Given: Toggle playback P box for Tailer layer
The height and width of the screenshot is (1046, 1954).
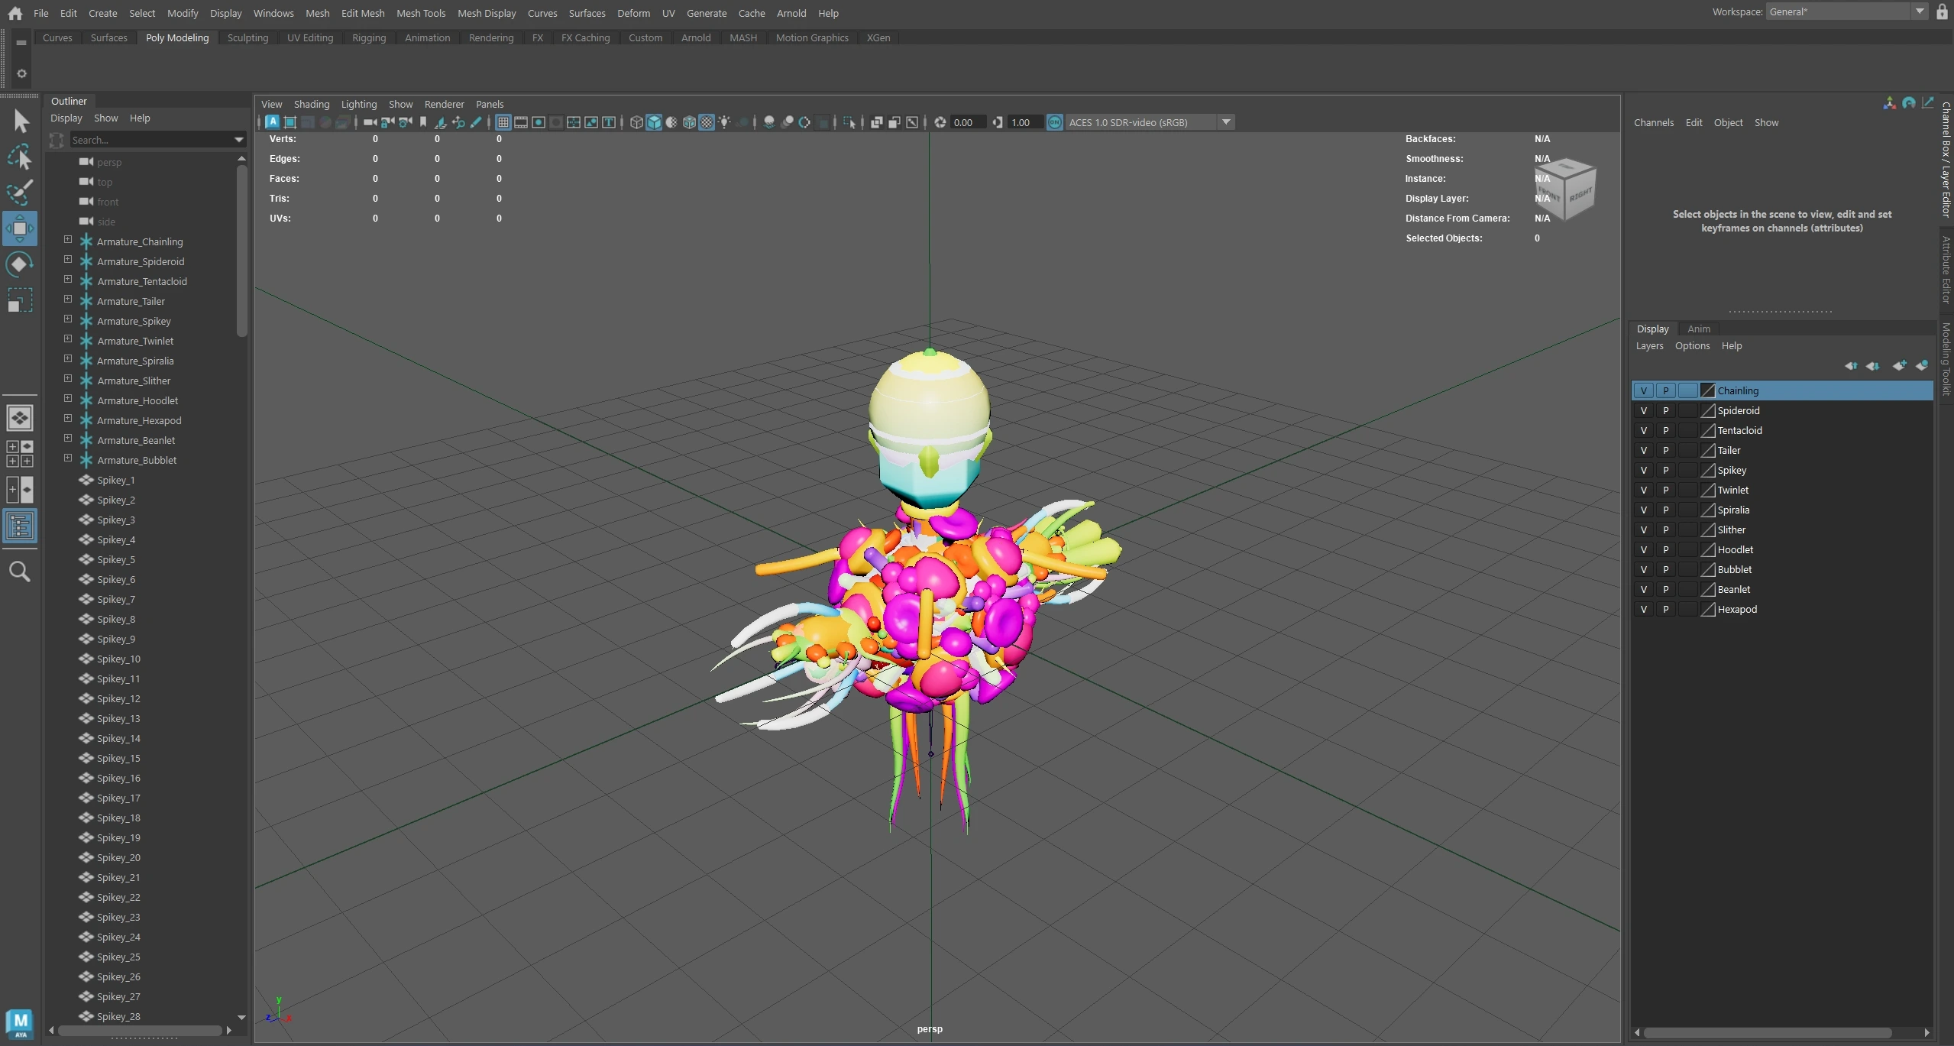Looking at the screenshot, I should point(1665,450).
